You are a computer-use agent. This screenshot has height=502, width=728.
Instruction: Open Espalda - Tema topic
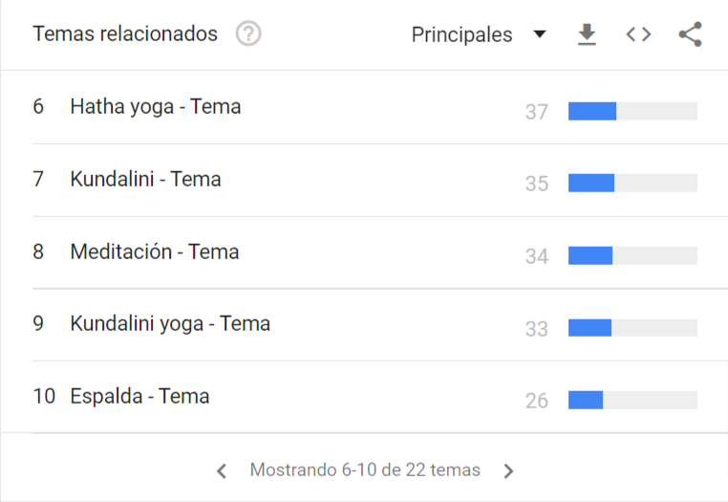coord(139,397)
